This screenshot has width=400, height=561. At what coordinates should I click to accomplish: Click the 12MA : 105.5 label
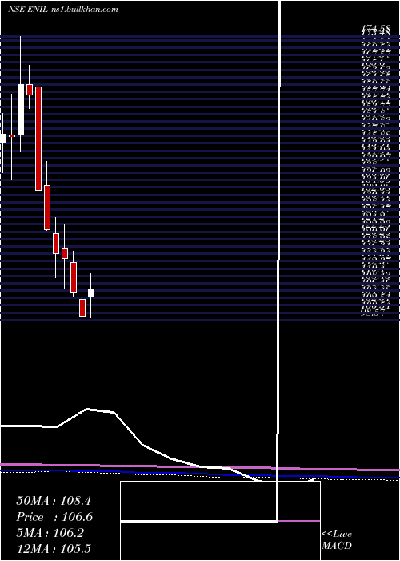[x=54, y=549]
